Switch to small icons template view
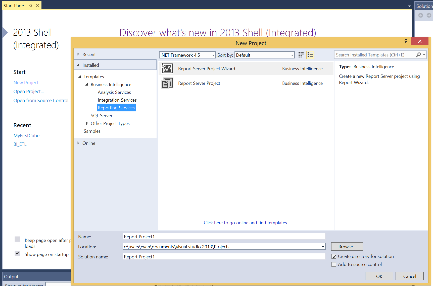Image resolution: width=433 pixels, height=286 pixels. (x=301, y=55)
